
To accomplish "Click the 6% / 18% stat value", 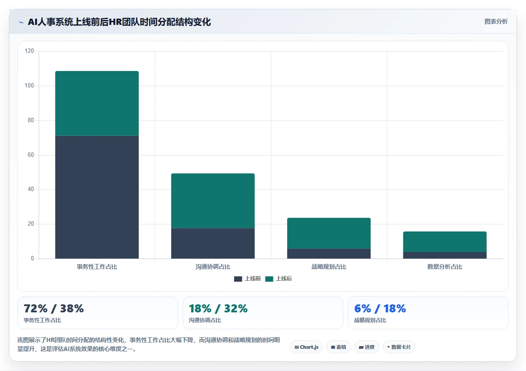I will tap(380, 308).
